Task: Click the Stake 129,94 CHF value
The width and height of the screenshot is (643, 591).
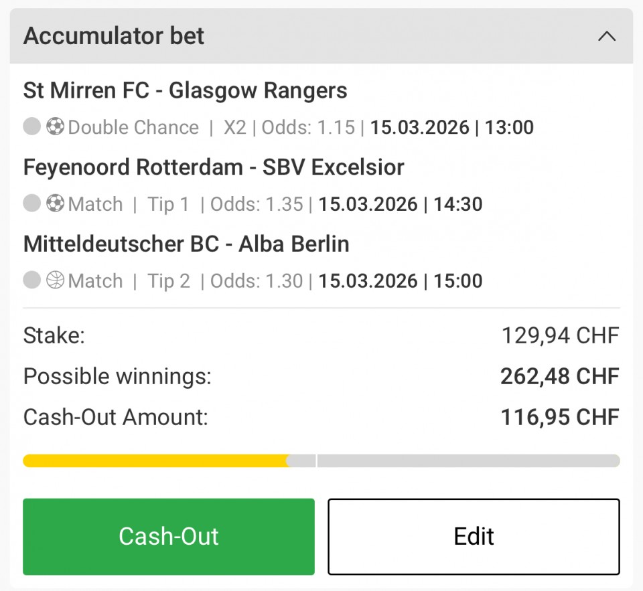Action: pyautogui.click(x=561, y=335)
